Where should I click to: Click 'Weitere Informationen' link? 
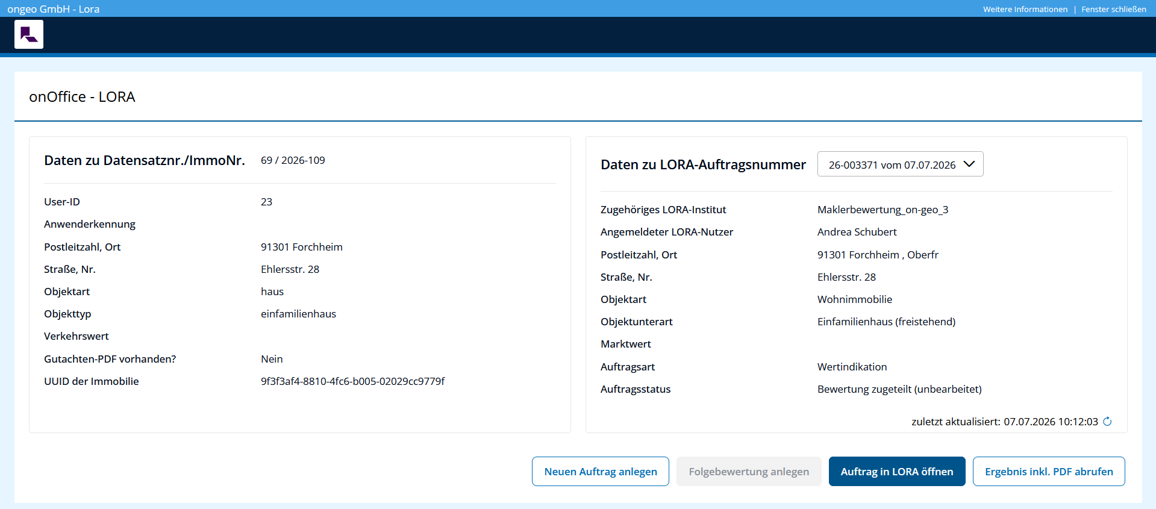(x=1025, y=9)
